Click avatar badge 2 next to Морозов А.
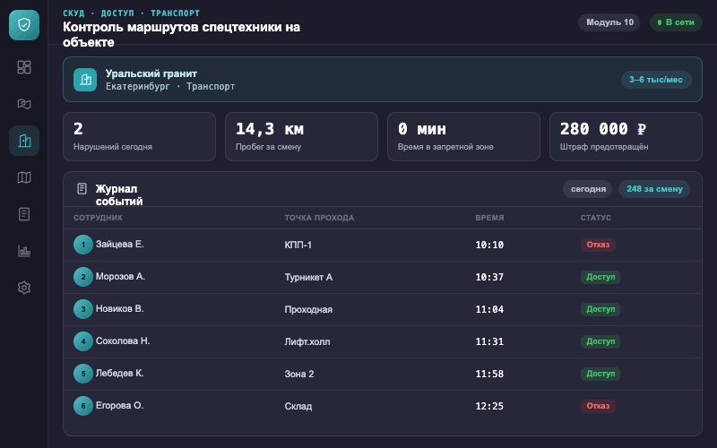Screen dimensions: 717x448 coord(83,277)
